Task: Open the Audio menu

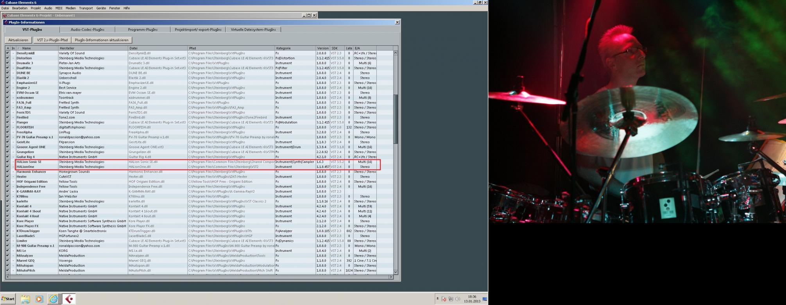Action: pos(48,8)
